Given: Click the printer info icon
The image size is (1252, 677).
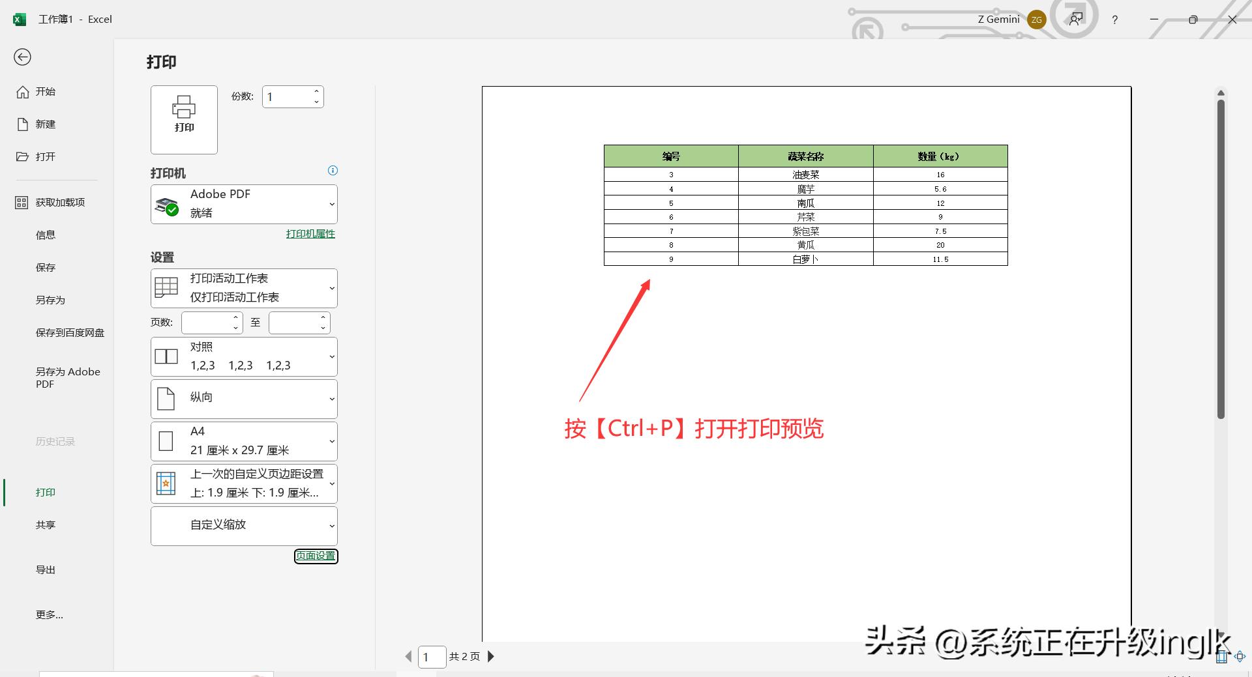Looking at the screenshot, I should click(x=333, y=171).
